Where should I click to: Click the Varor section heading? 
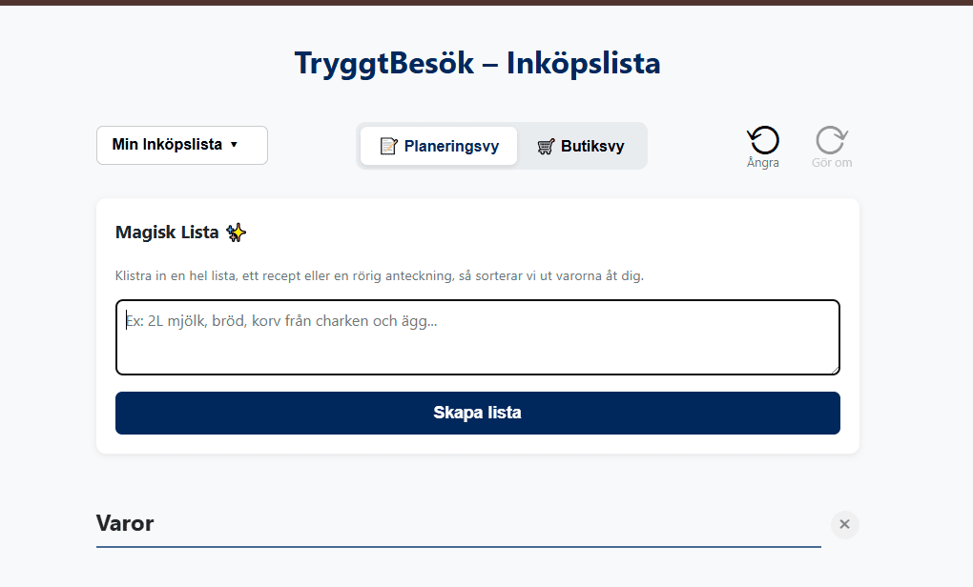[124, 523]
